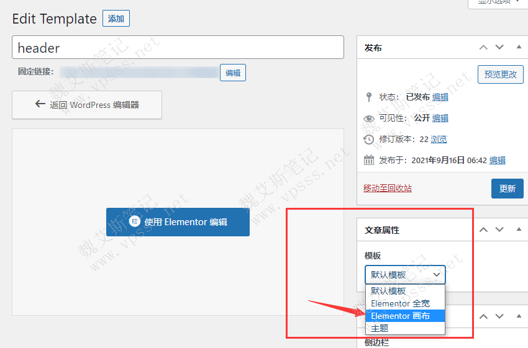Select 主题 template option
The image size is (528, 348).
click(405, 328)
